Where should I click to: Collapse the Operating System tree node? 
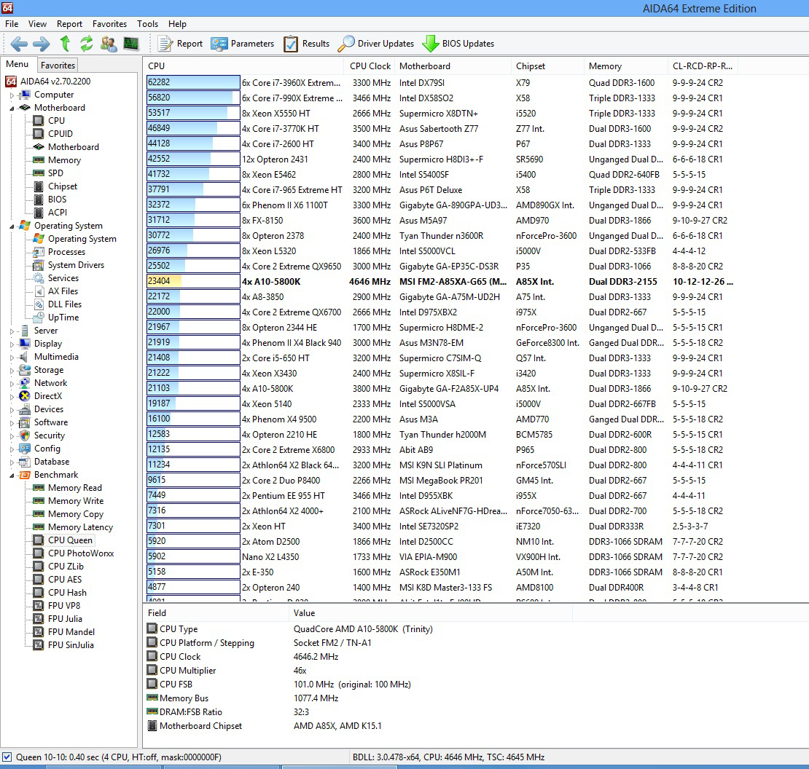(x=12, y=226)
